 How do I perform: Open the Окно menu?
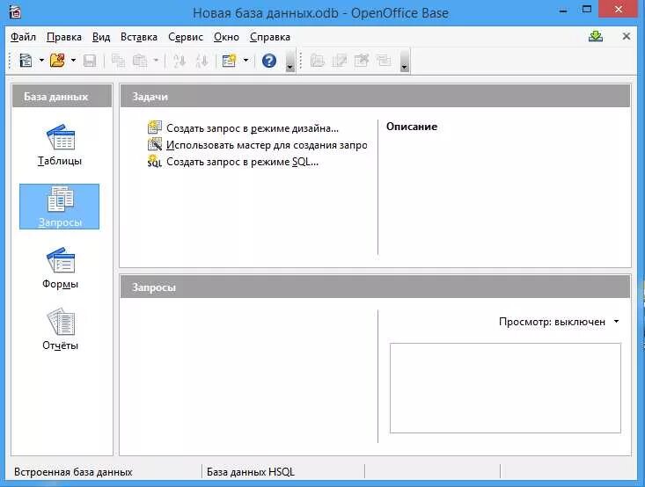point(226,37)
